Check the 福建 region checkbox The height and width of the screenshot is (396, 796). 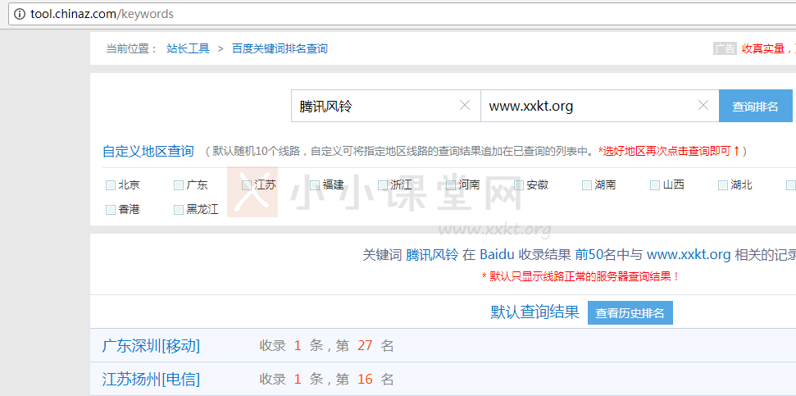315,185
